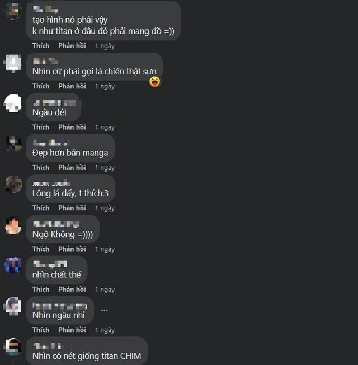
Task: Open the three-dots menu beside 'Nhìn ngầu nhỉ'
Action: 105,310
